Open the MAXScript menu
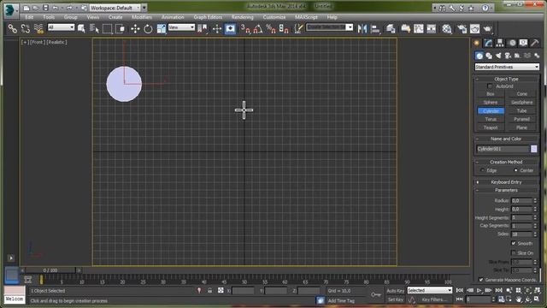Screen dimensions: 547x308 pos(306,17)
